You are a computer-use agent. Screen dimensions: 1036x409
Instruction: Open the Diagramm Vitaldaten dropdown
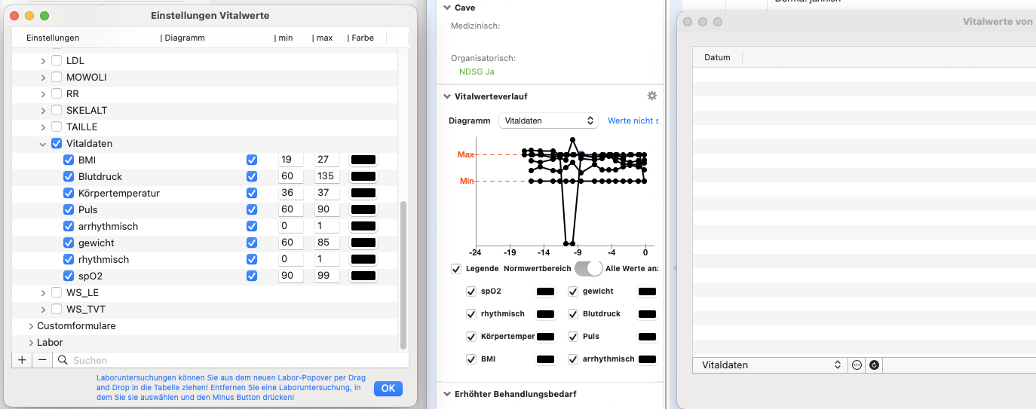click(x=548, y=121)
